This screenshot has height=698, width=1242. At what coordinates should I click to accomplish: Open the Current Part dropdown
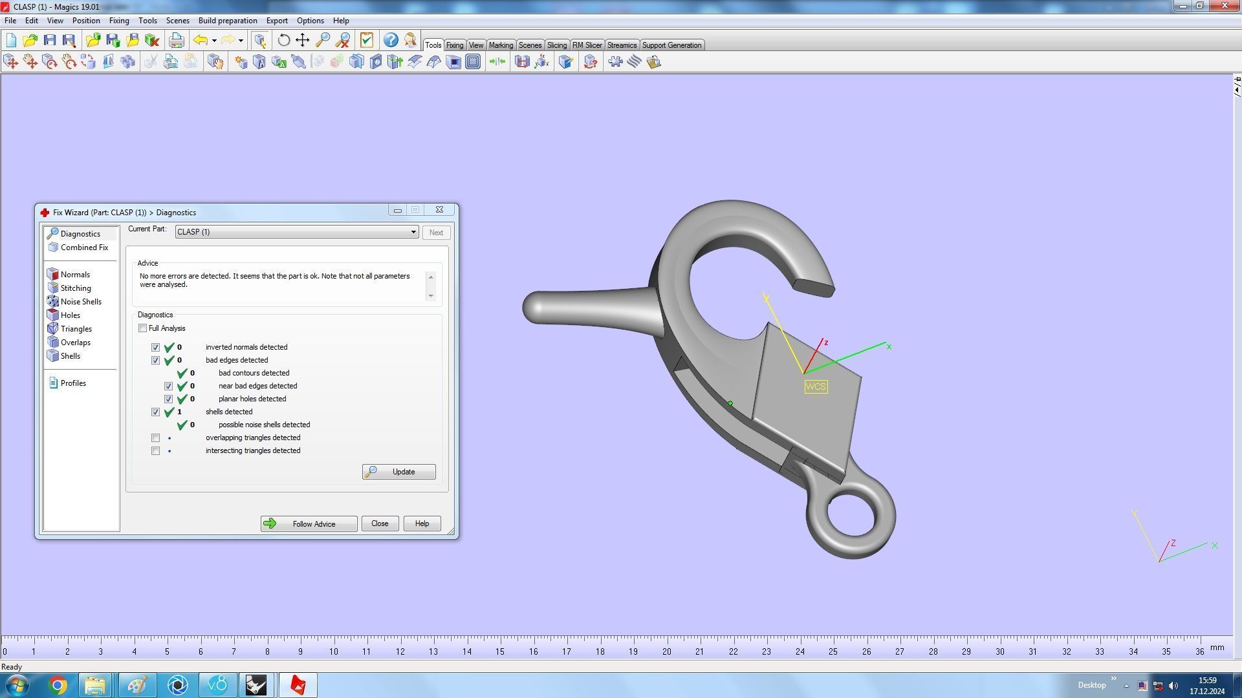[413, 232]
